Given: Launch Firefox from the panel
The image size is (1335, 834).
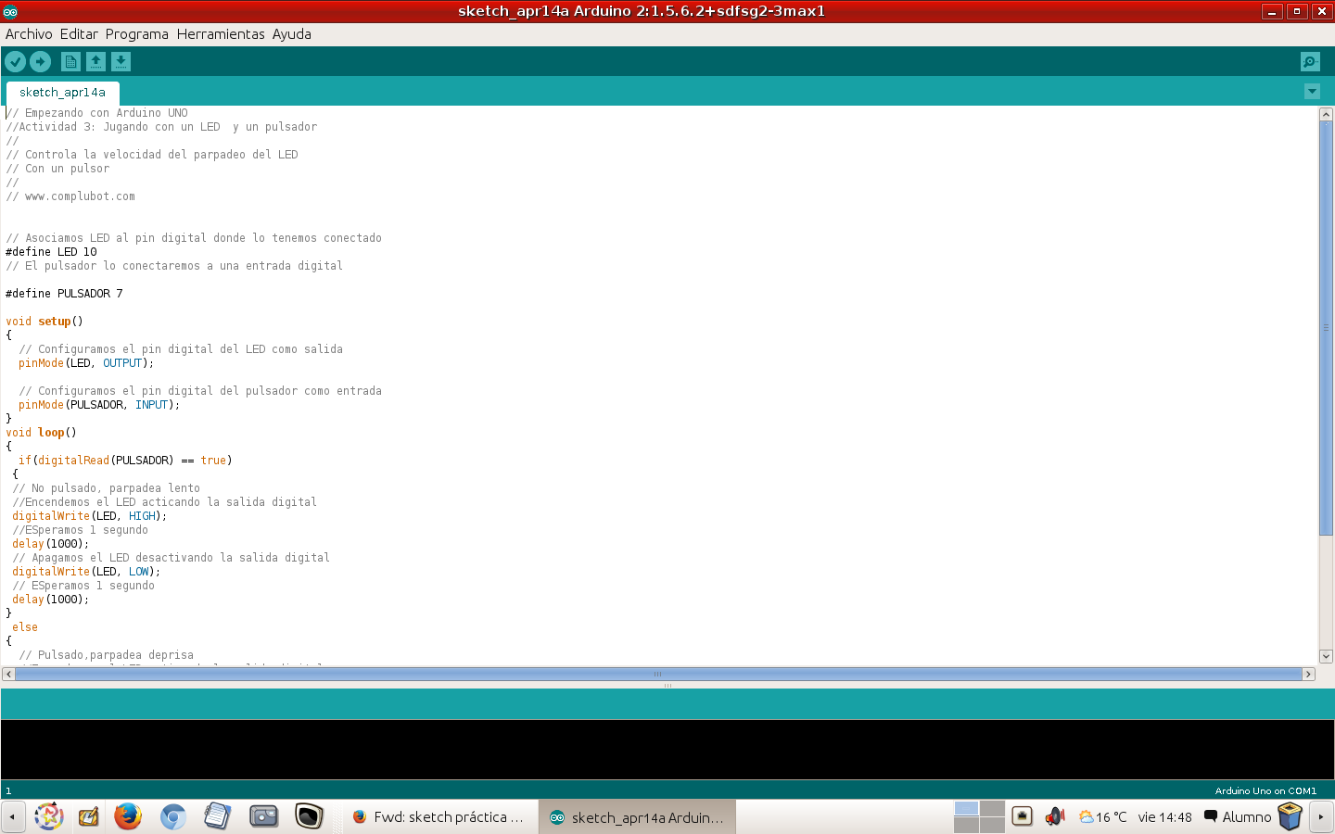Looking at the screenshot, I should coord(128,816).
